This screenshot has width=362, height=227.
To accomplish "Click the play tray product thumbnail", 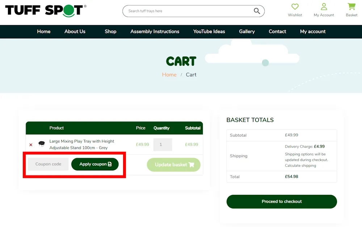I will 42,144.
